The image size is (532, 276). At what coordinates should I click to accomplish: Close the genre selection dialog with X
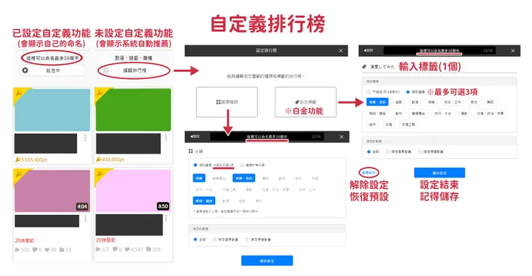coord(341,137)
